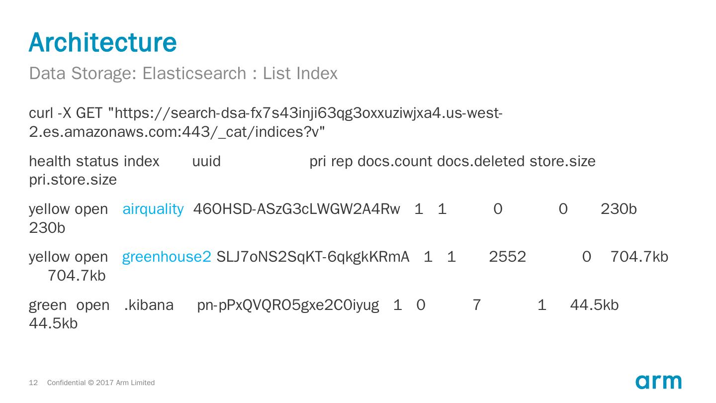
Task: Click the uuid column header
Action: click(x=206, y=162)
